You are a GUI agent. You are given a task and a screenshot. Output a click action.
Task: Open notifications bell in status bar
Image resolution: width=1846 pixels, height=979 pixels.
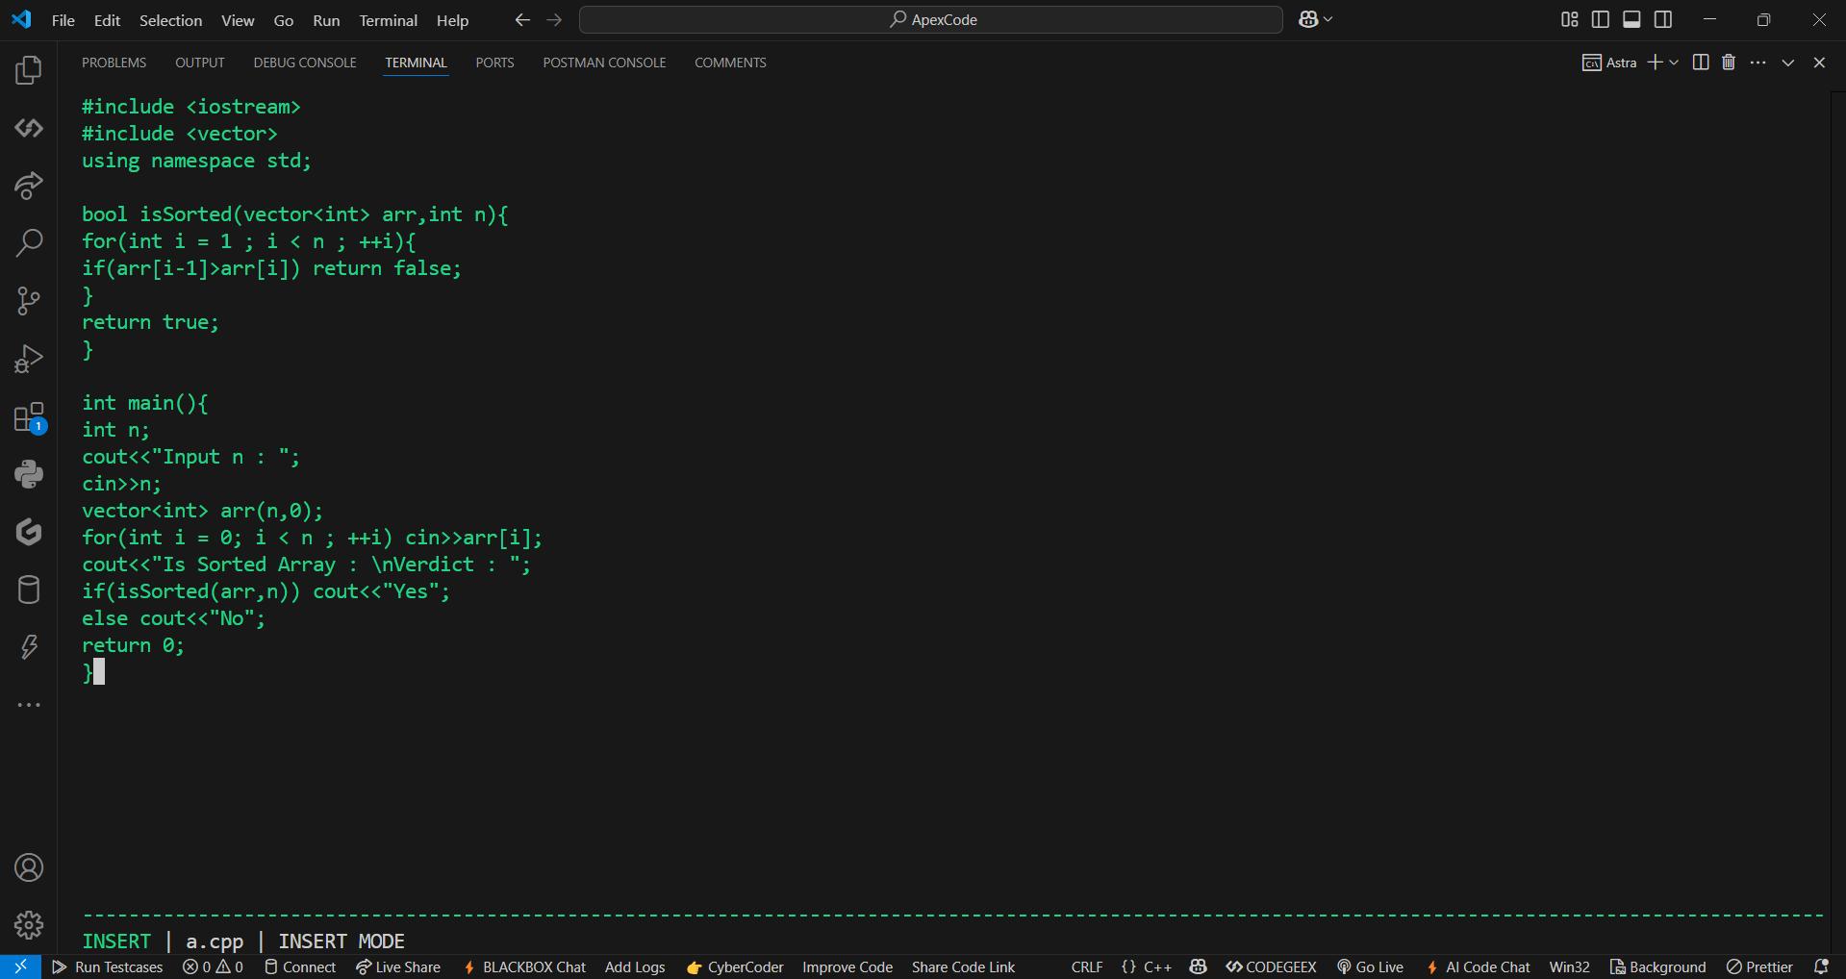[x=1821, y=966]
